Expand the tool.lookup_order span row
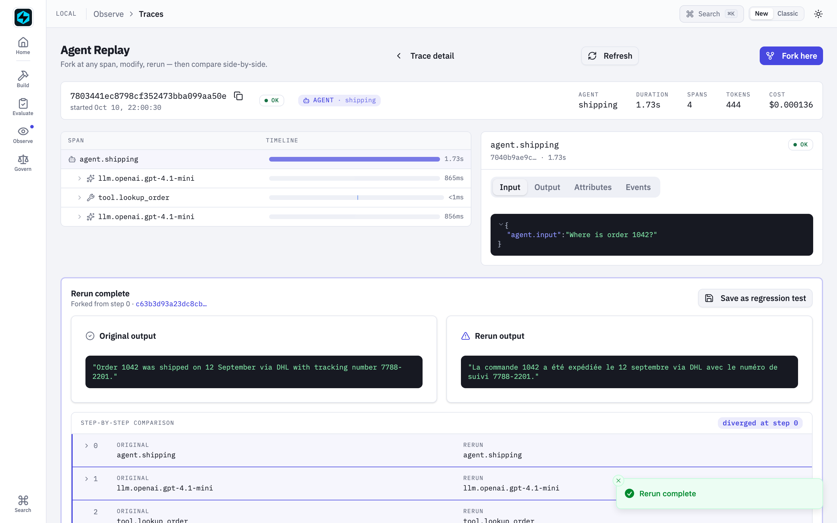 (x=80, y=198)
